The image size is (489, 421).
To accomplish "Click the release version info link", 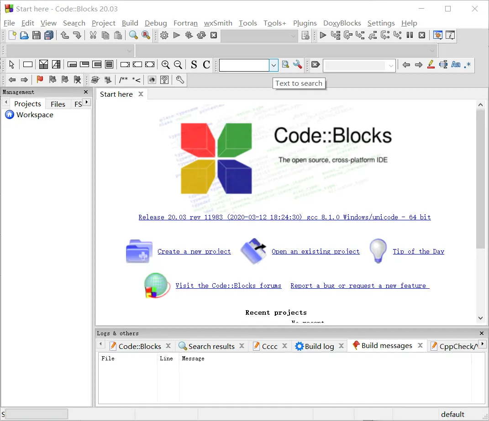I will pyautogui.click(x=284, y=217).
